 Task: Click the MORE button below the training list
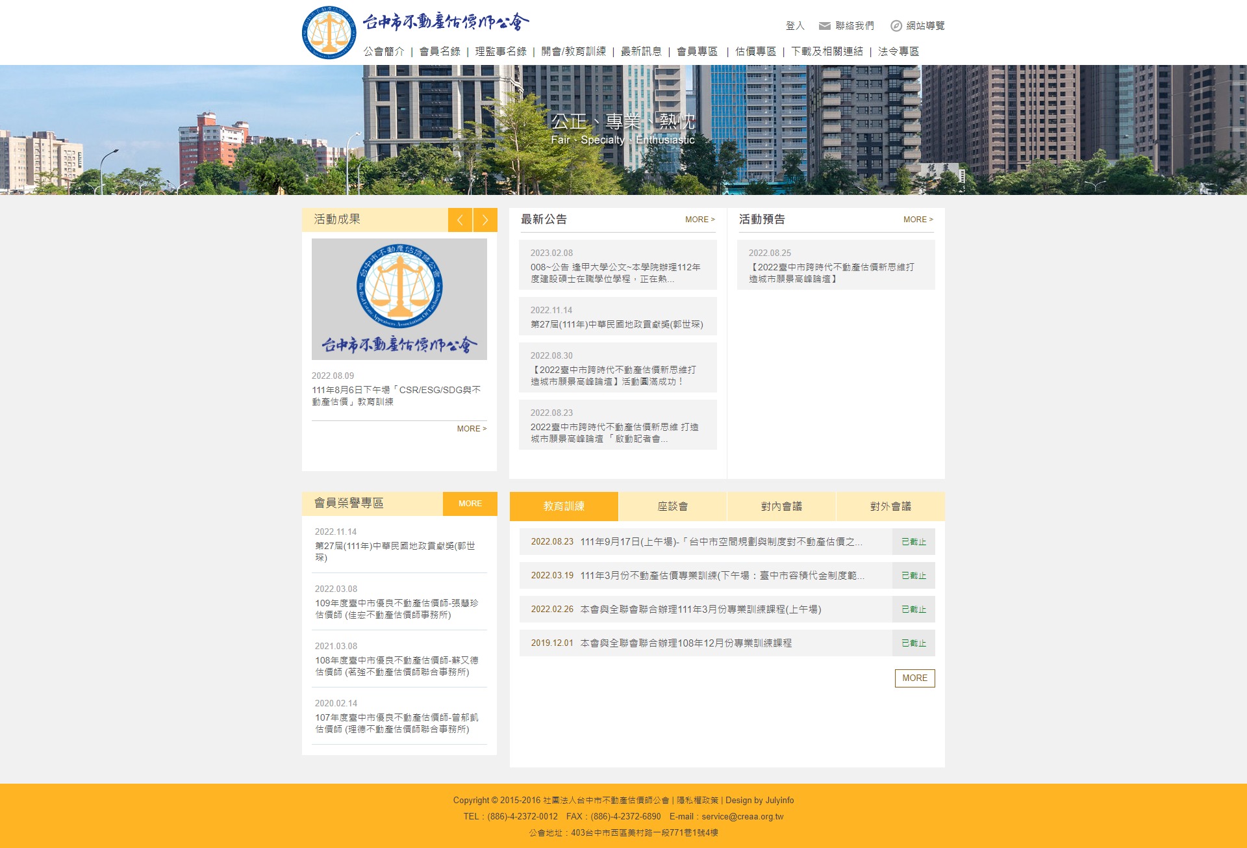914,678
